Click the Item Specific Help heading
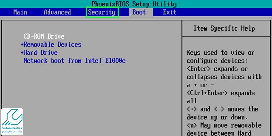The width and height of the screenshot is (272, 136). [224, 28]
